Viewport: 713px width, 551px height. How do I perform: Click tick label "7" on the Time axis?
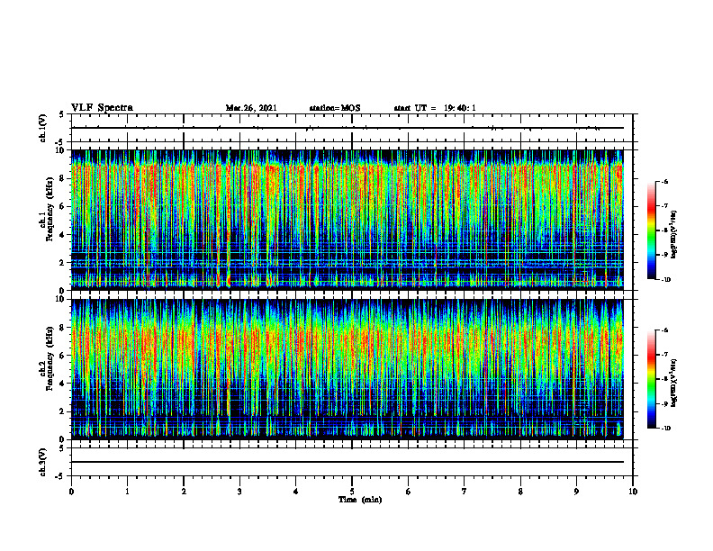tap(465, 492)
